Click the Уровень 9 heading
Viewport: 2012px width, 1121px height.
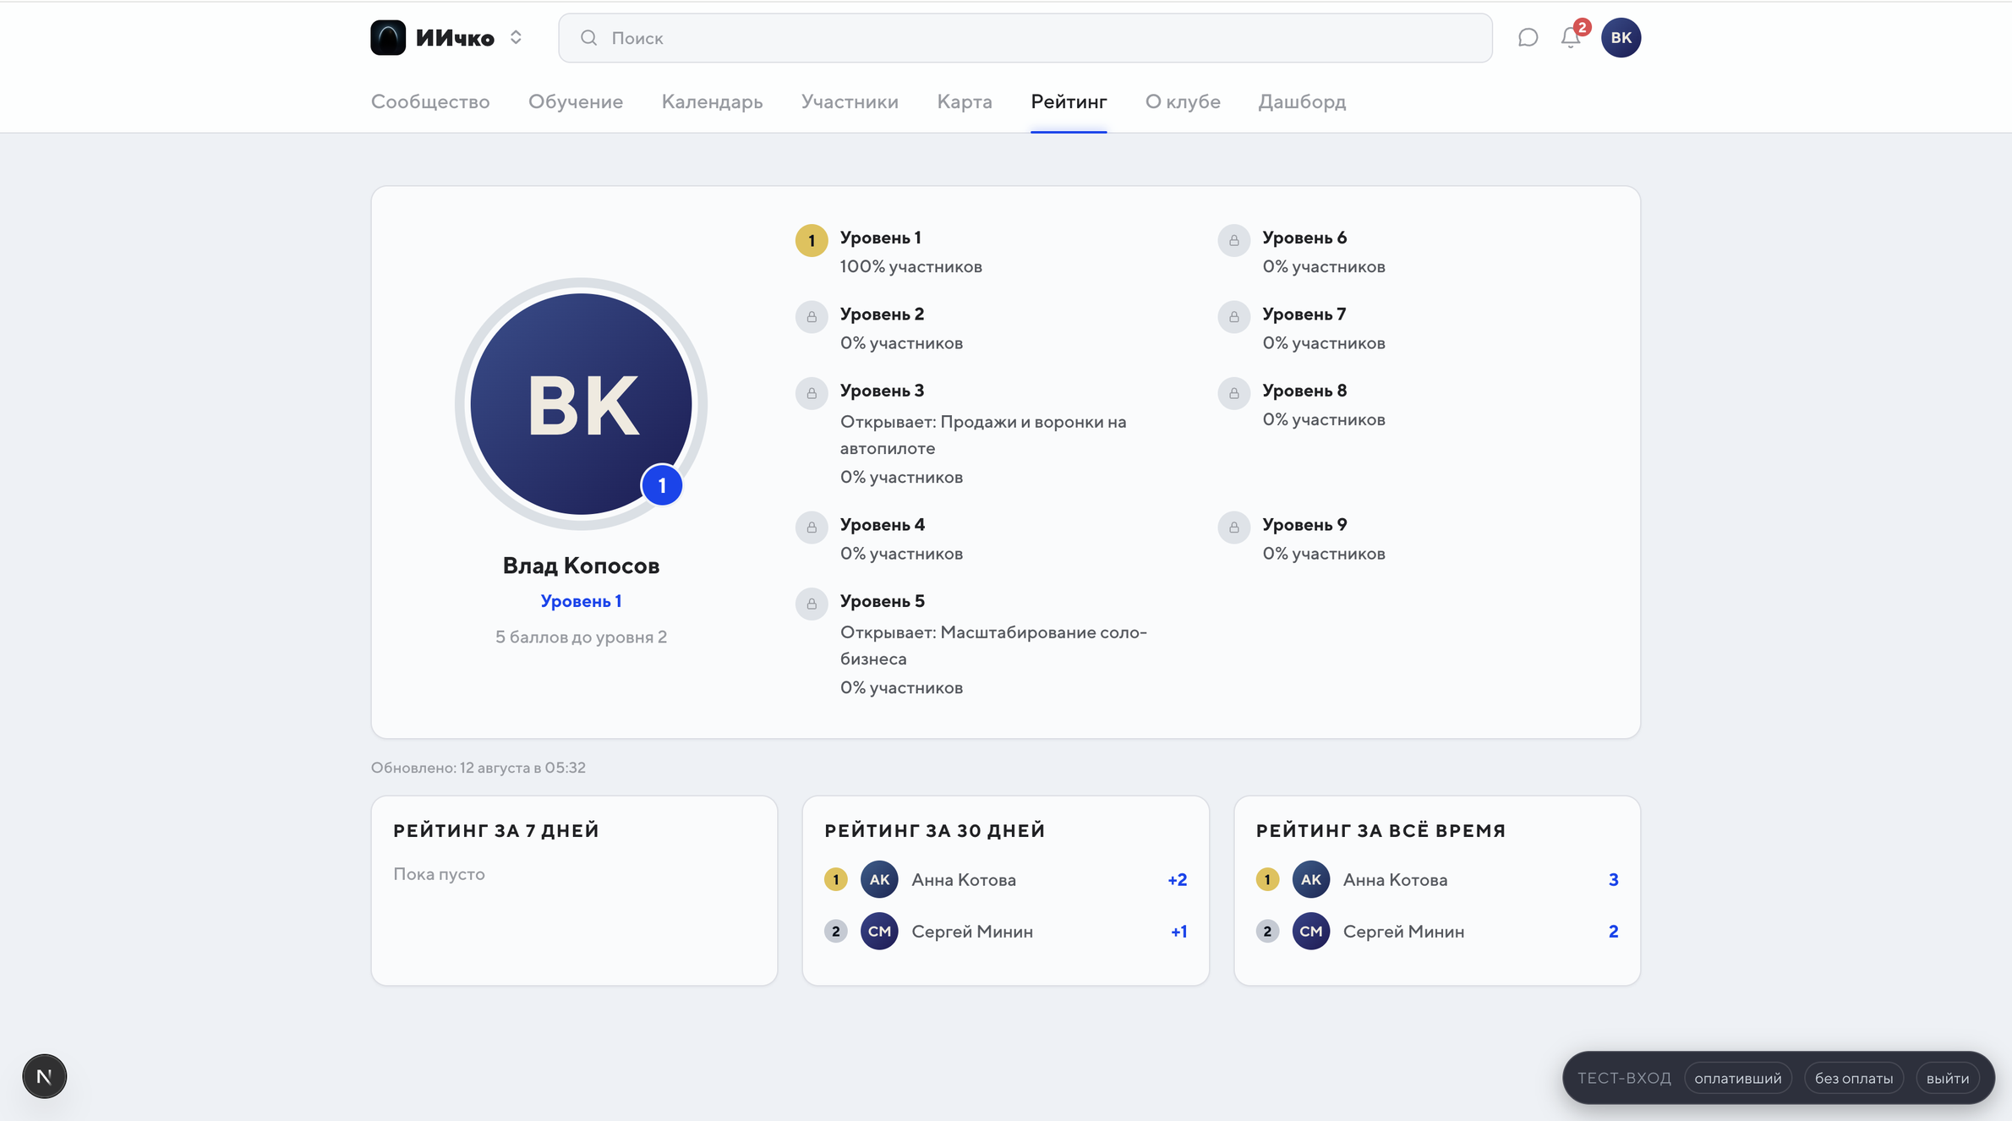point(1304,524)
